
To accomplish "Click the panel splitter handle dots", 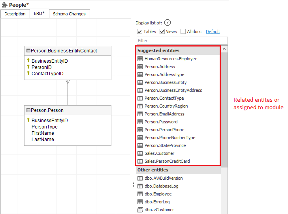I will click(x=133, y=184).
